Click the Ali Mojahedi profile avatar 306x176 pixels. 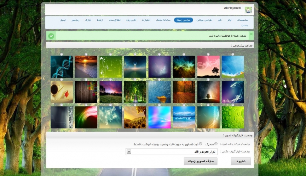[248, 10]
